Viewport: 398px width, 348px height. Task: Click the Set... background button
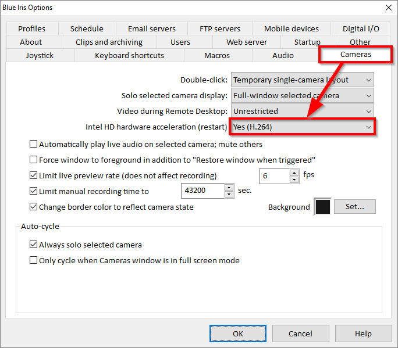(x=355, y=207)
